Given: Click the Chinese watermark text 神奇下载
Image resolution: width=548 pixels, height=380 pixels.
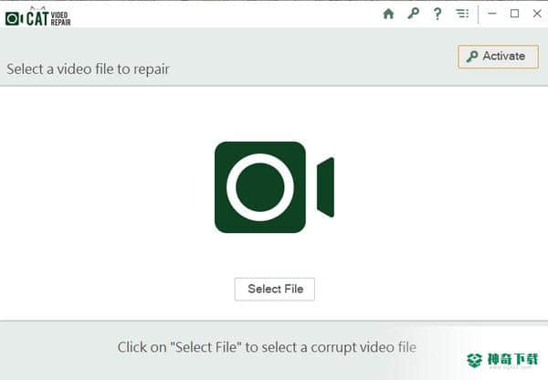Looking at the screenshot, I should pos(513,359).
